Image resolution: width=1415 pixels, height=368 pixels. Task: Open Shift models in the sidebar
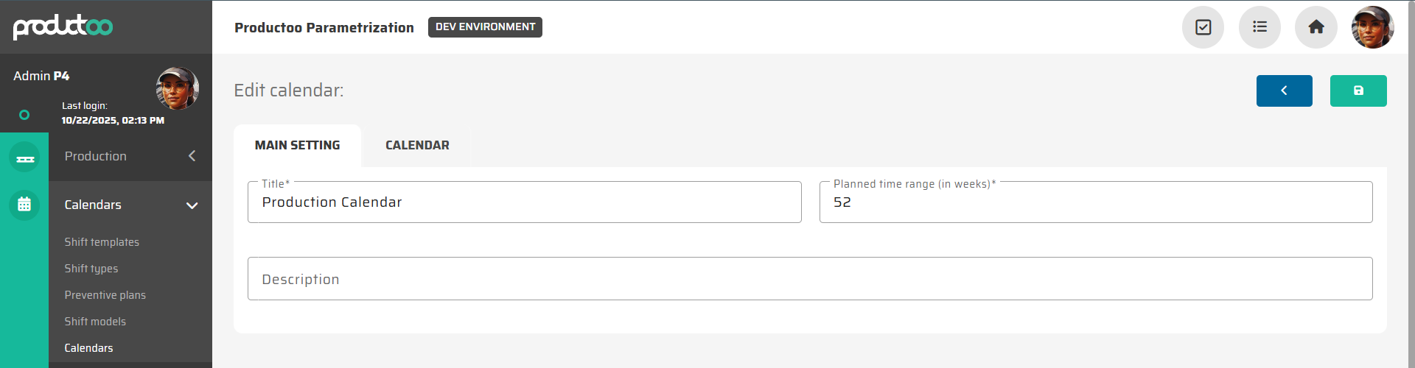(95, 322)
